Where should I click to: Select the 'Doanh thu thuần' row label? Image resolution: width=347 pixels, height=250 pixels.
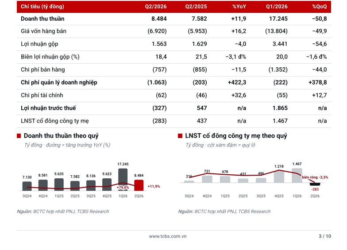42,19
